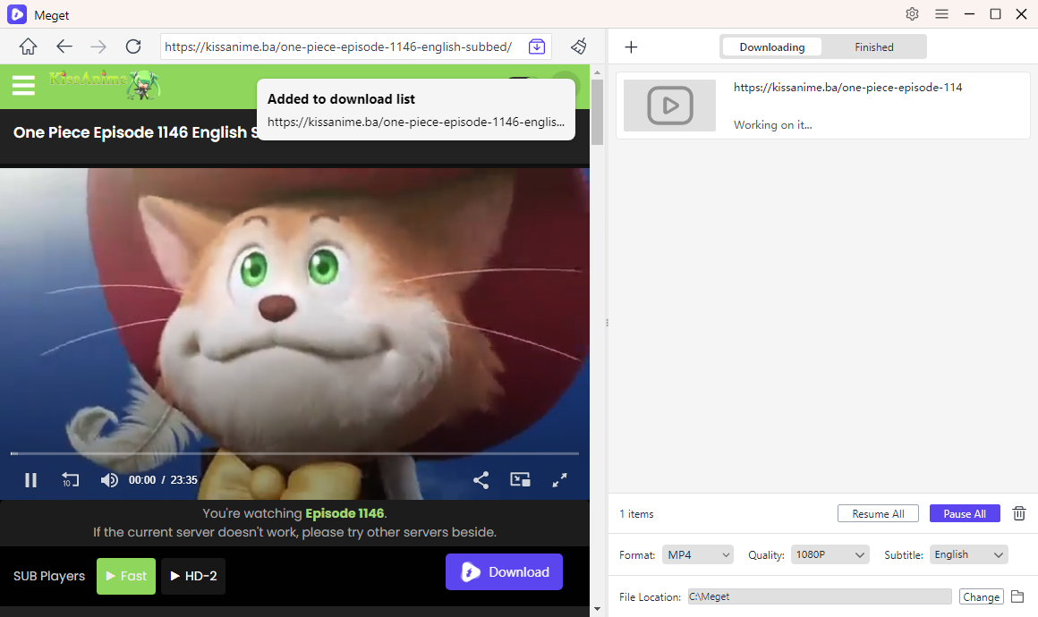Select the Downloading tab

pyautogui.click(x=771, y=47)
